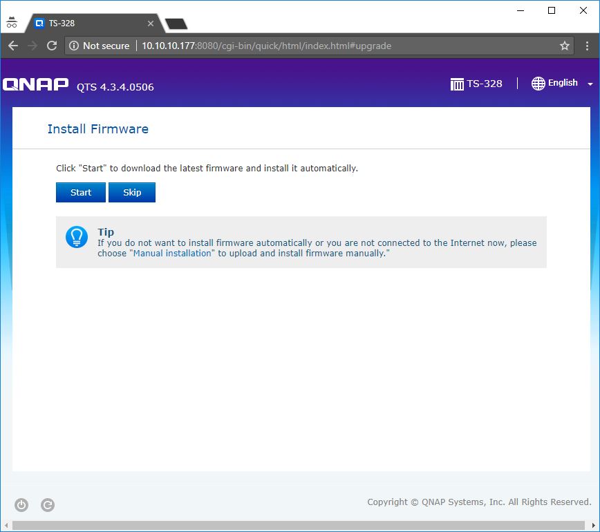The image size is (600, 532).
Task: Maximize the browser window
Action: pos(552,10)
